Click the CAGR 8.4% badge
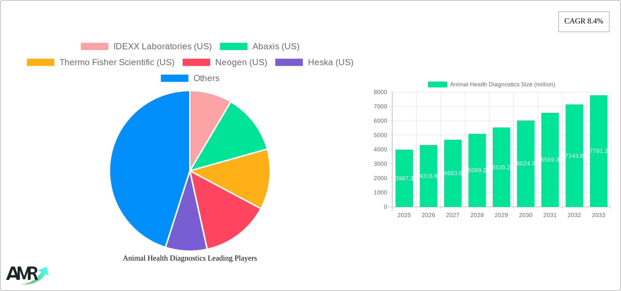Image resolution: width=621 pixels, height=291 pixels. point(584,21)
